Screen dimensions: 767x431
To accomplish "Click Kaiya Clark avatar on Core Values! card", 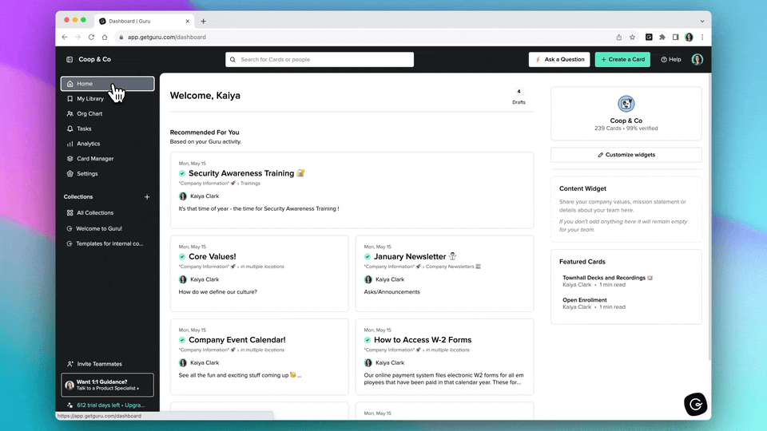I will 183,279.
